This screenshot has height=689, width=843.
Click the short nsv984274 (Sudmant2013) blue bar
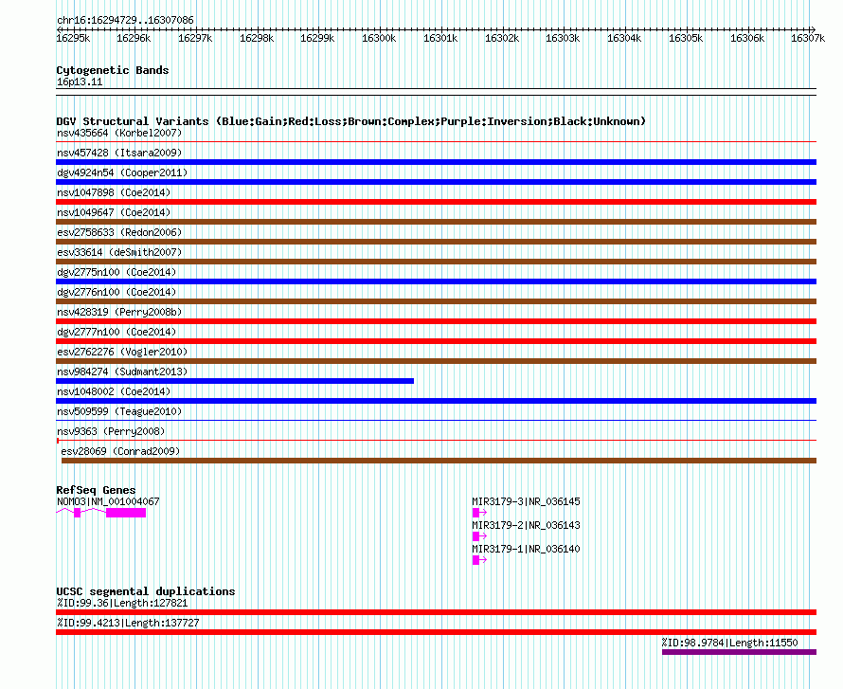(235, 381)
